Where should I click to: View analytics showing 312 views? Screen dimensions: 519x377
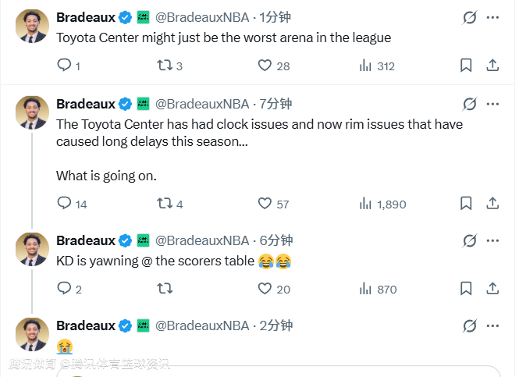364,66
